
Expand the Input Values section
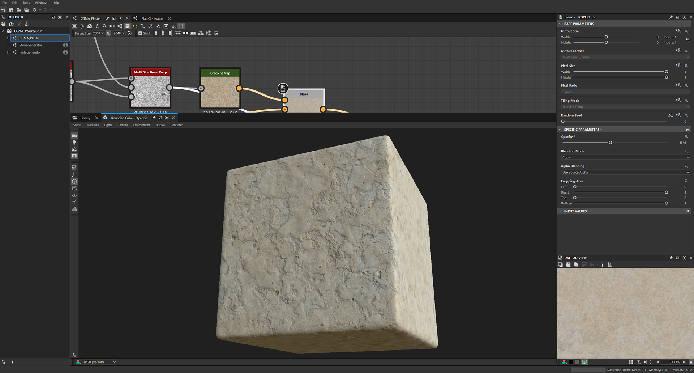pyautogui.click(x=560, y=211)
